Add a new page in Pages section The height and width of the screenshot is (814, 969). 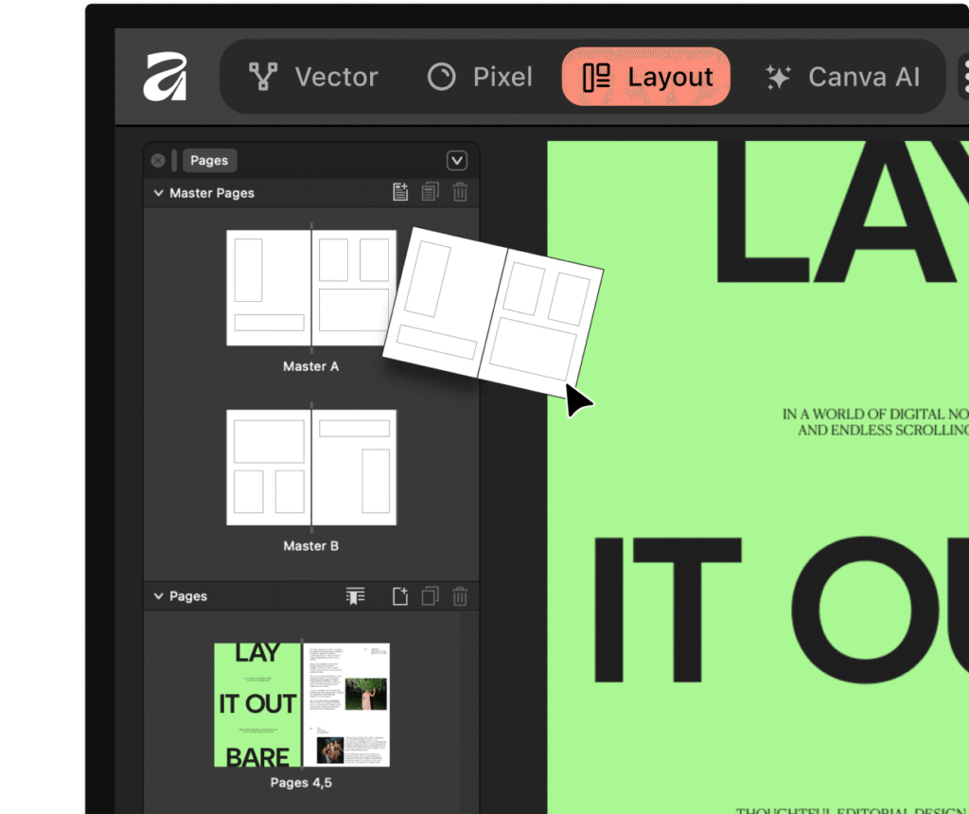pyautogui.click(x=400, y=596)
